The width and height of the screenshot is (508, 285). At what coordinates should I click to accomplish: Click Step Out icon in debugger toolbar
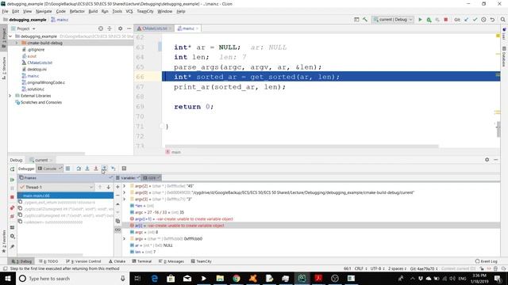(x=104, y=169)
